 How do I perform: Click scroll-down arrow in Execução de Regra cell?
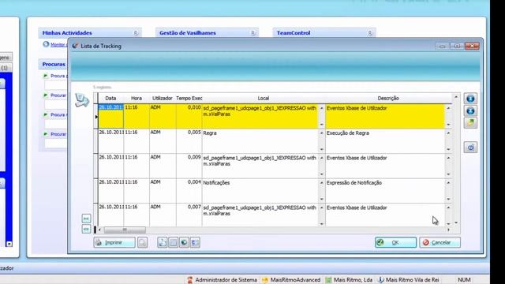(448, 149)
